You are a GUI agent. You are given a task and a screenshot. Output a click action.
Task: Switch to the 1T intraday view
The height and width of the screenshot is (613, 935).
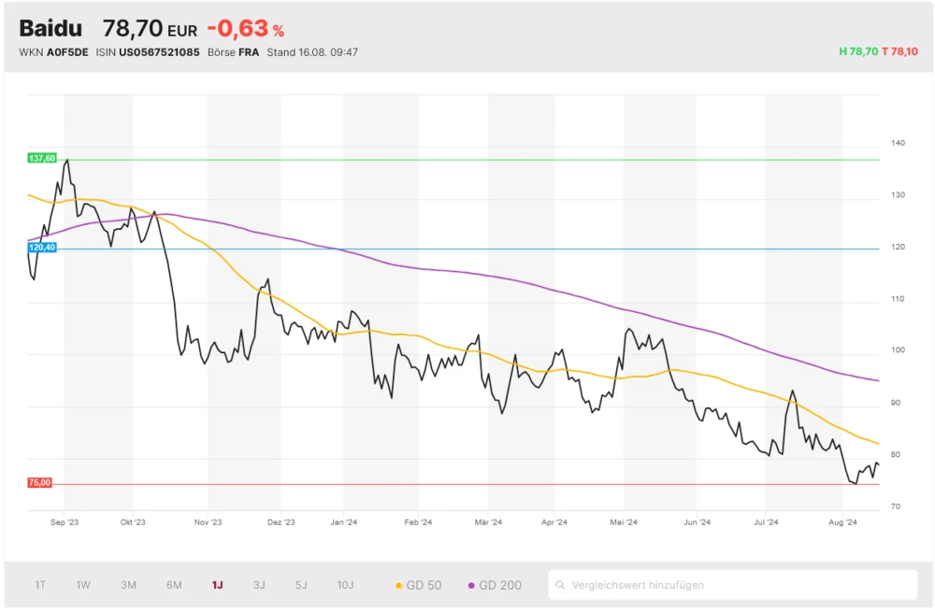coord(38,584)
